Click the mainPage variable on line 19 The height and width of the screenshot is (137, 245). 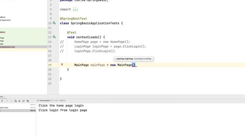98,65
